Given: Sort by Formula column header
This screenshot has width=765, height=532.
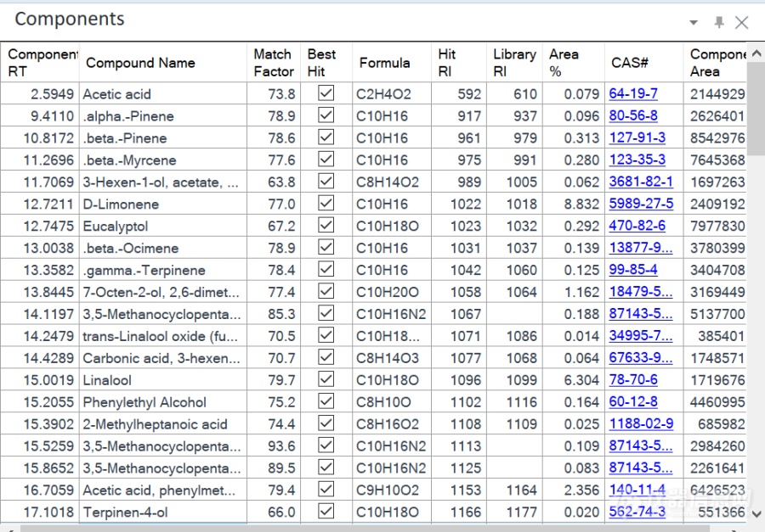Looking at the screenshot, I should 392,62.
